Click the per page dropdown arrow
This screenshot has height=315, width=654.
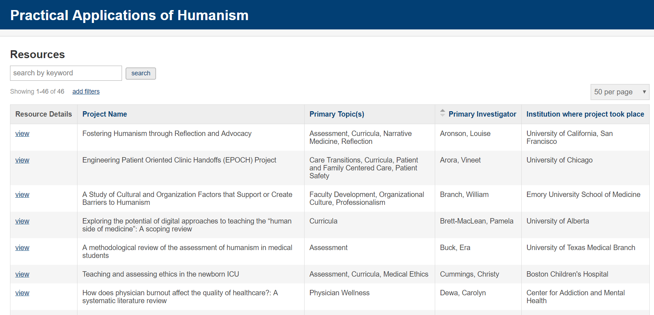coord(644,92)
